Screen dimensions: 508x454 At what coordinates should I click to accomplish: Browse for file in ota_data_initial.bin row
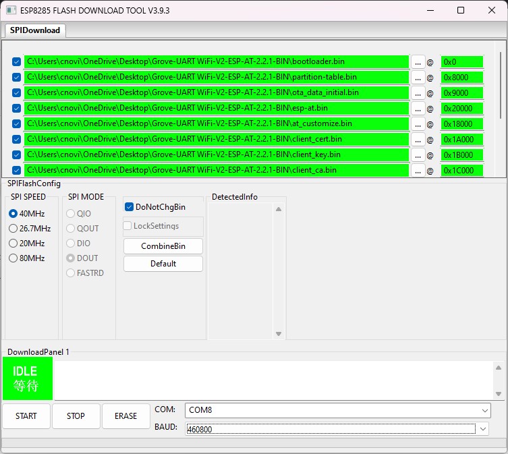(418, 92)
